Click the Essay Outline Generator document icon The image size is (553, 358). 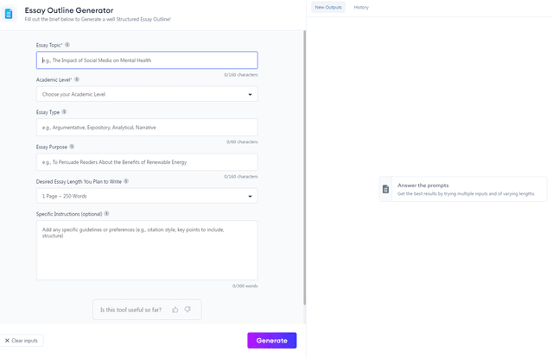(9, 14)
